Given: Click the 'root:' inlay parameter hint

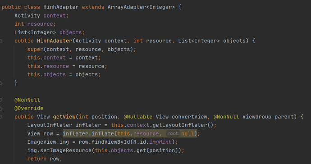Looking at the screenshot, I should point(173,133).
